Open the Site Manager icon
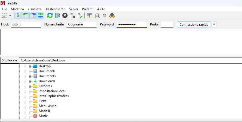Image resolution: width=242 pixels, height=122 pixels. 4,15
